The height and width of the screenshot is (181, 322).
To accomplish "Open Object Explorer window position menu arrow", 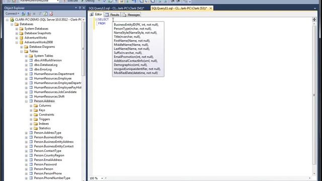I will 76,8.
